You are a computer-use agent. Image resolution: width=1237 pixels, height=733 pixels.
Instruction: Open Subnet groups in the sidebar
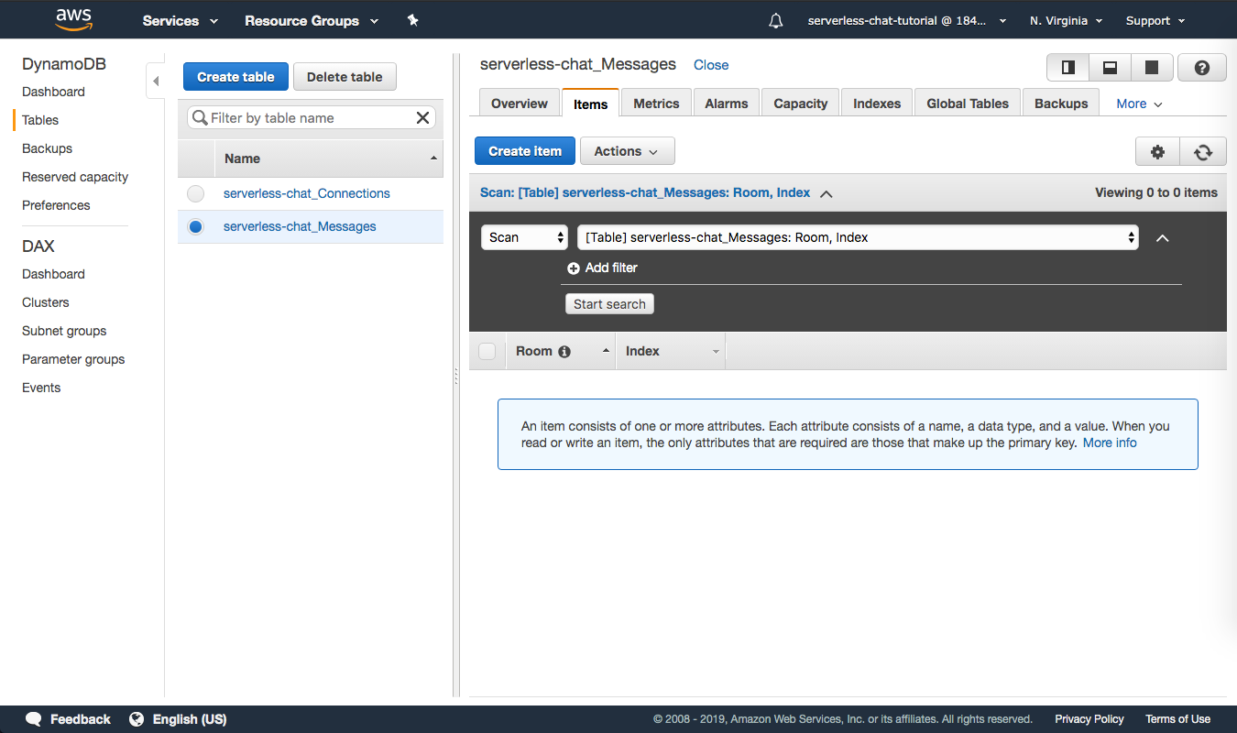coord(64,331)
